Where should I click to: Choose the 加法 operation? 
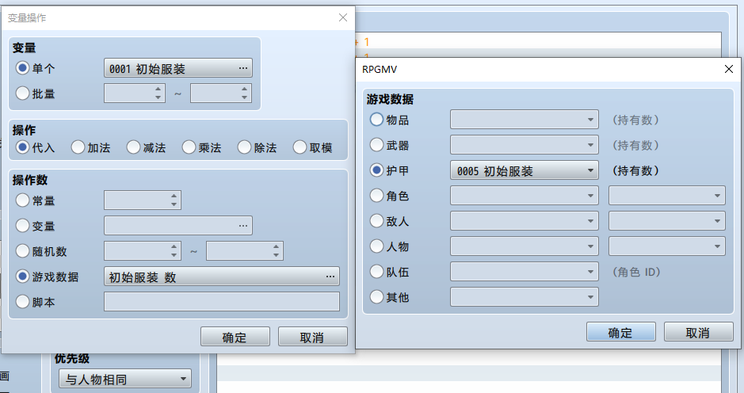pos(78,147)
